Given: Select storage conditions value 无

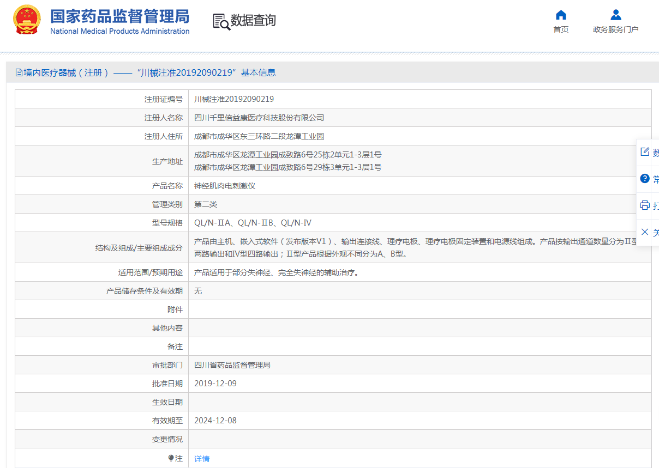Looking at the screenshot, I should (x=198, y=291).
